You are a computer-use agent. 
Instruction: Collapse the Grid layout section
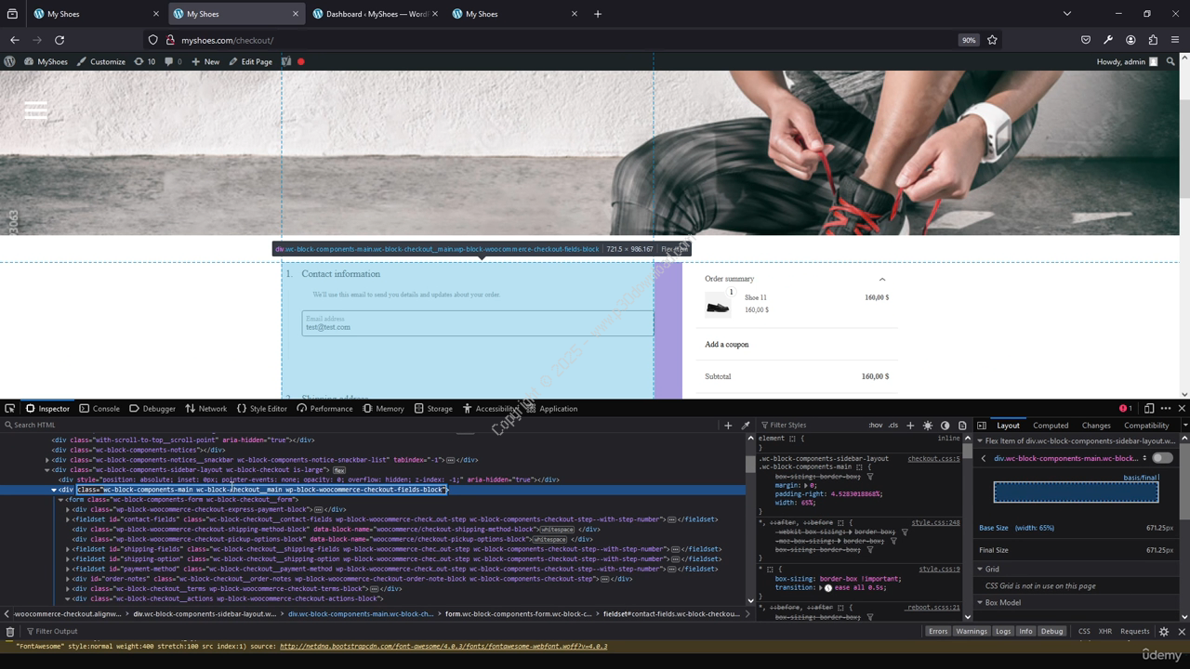coord(980,569)
